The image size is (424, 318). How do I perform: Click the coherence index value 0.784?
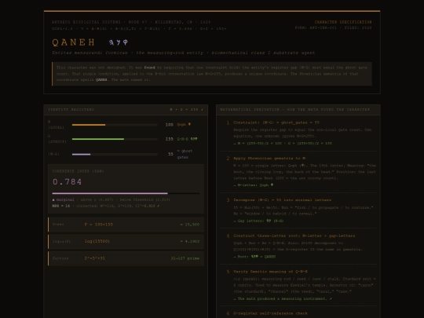click(67, 181)
